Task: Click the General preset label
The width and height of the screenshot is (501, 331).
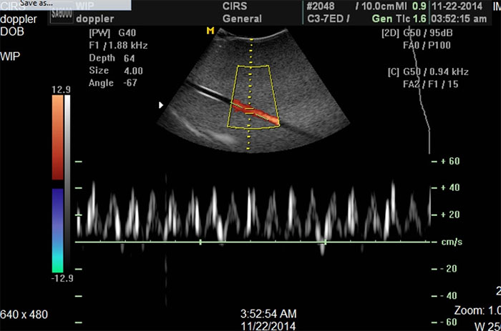Action: click(x=242, y=19)
